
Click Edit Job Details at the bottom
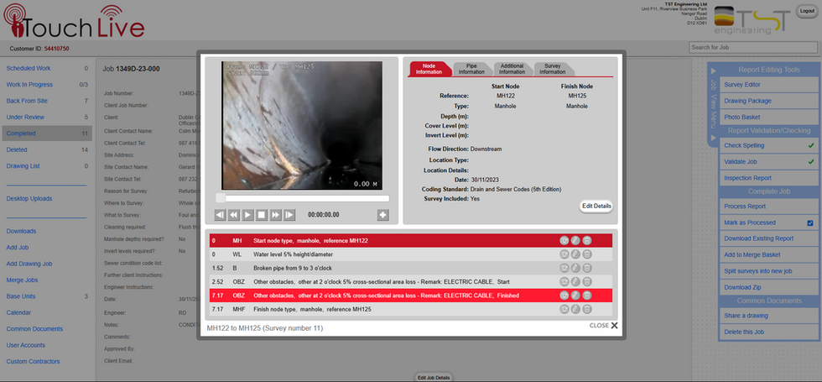coord(434,377)
